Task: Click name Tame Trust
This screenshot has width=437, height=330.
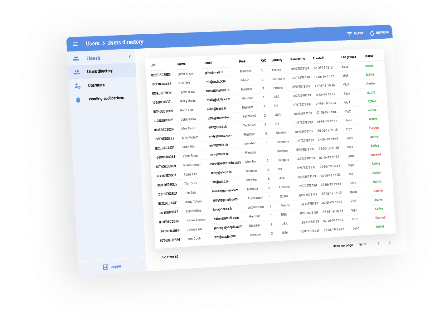Action: click(x=187, y=92)
